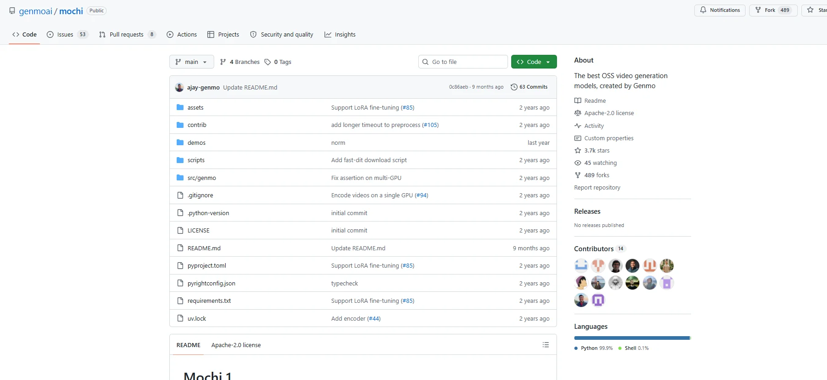Click the uv.lock file icon
Screen dimensions: 827x380
tap(180, 318)
